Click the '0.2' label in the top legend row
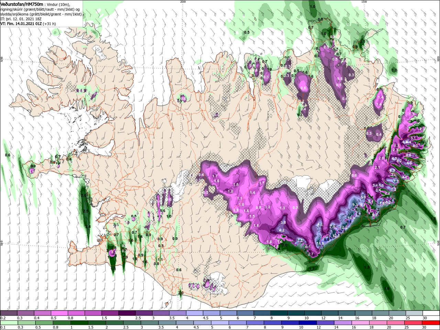440x330 pixels. [3, 318]
